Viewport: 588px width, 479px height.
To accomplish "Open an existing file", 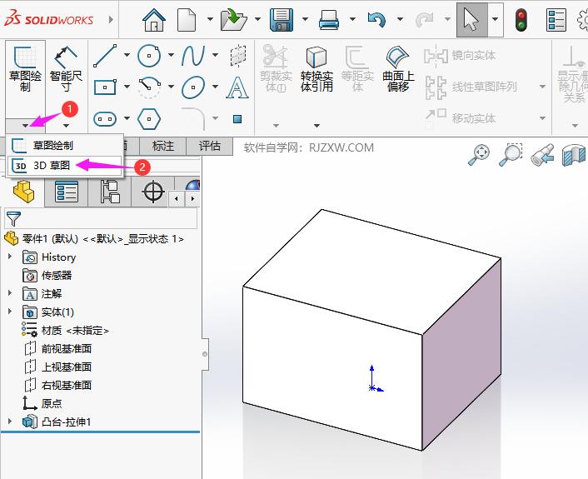I will click(234, 20).
